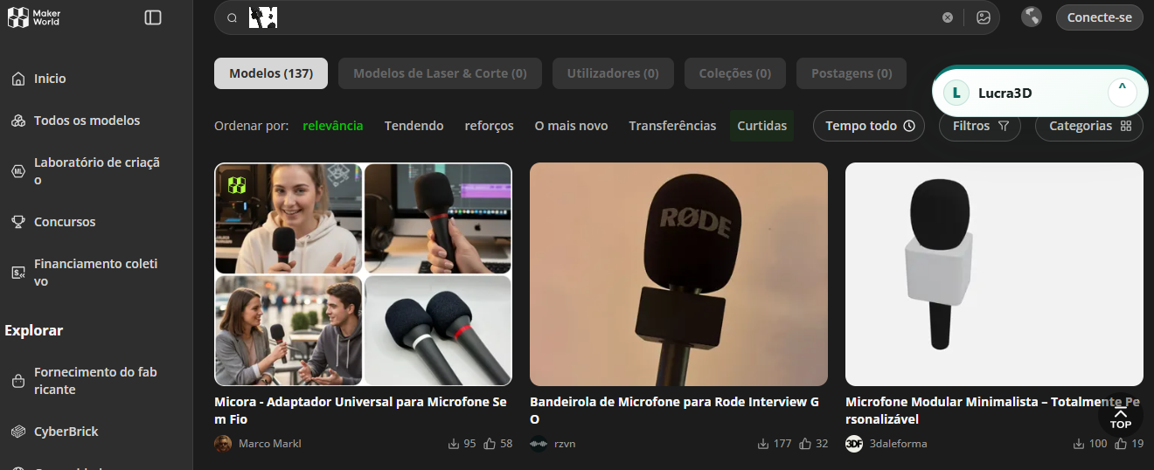Image resolution: width=1154 pixels, height=470 pixels.
Task: Sort results by Curtidas
Action: [762, 126]
